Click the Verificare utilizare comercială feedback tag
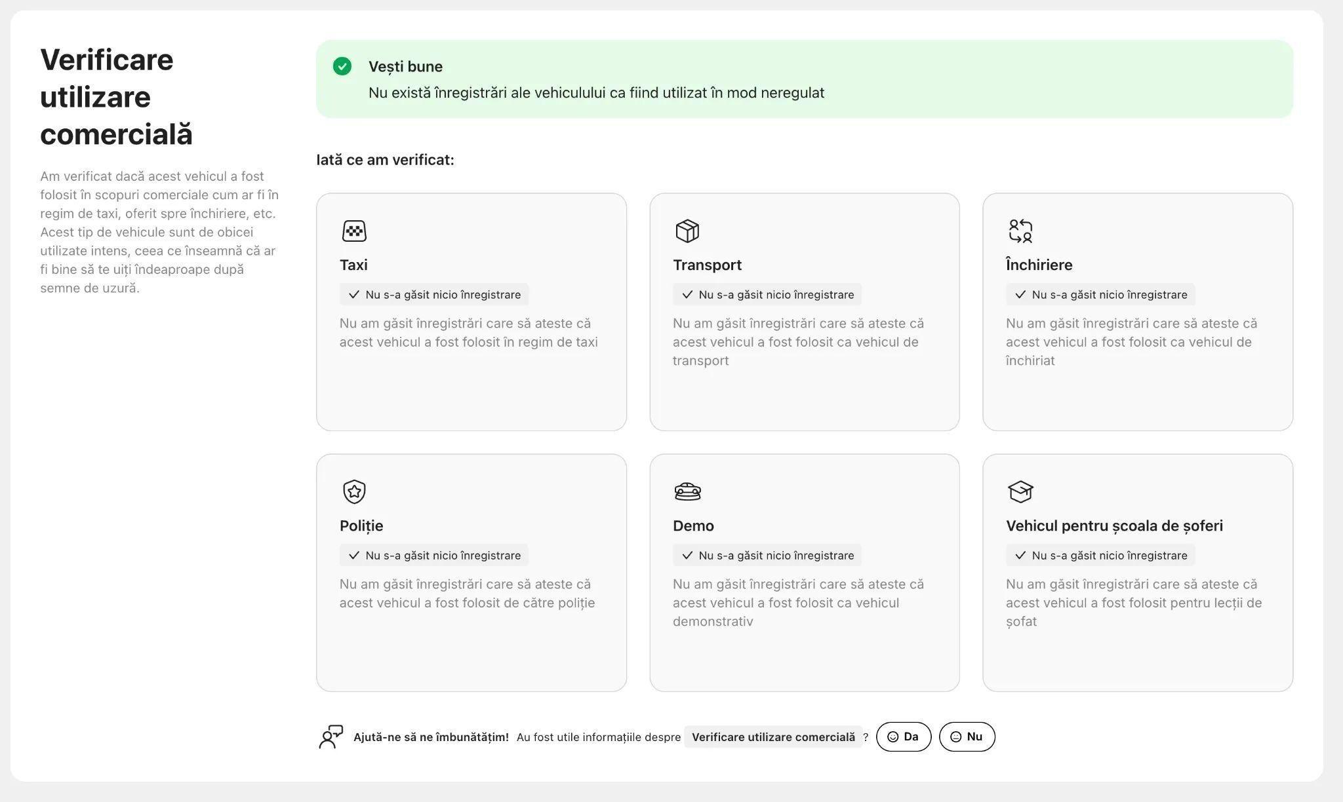Screen dimensions: 1343x802 click(773, 737)
